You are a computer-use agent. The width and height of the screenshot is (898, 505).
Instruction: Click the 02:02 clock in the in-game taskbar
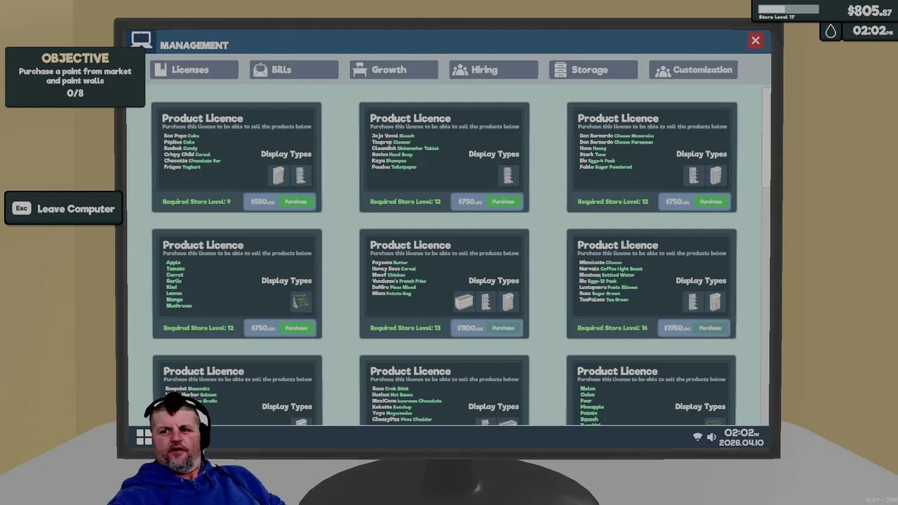(x=742, y=433)
